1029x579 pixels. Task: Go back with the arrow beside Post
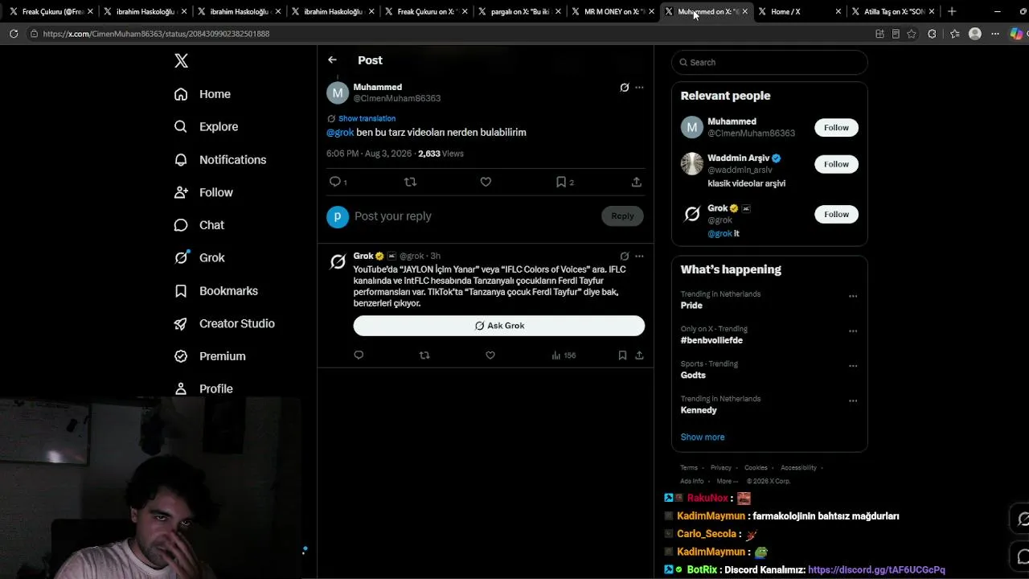(332, 60)
